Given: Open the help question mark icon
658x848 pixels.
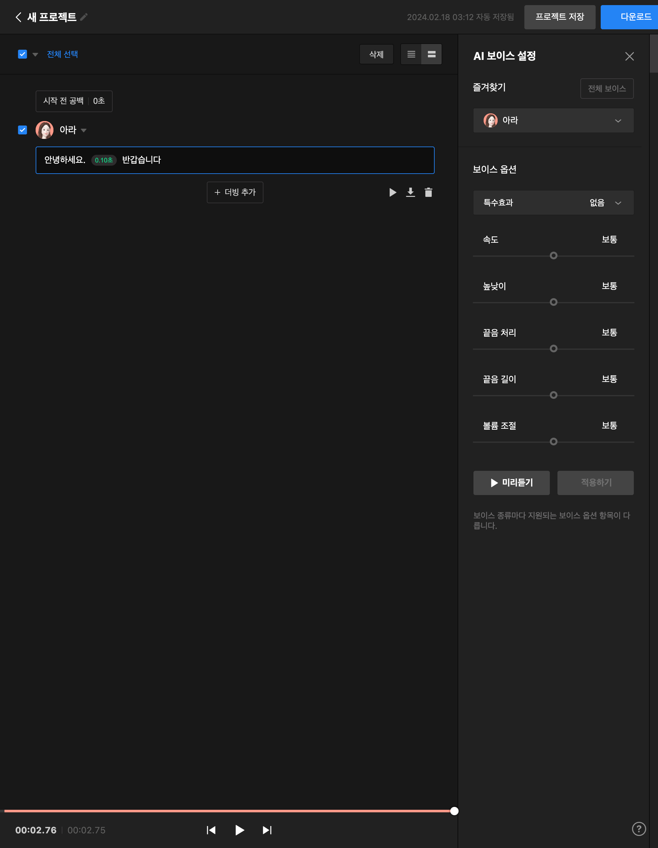Looking at the screenshot, I should tap(639, 829).
